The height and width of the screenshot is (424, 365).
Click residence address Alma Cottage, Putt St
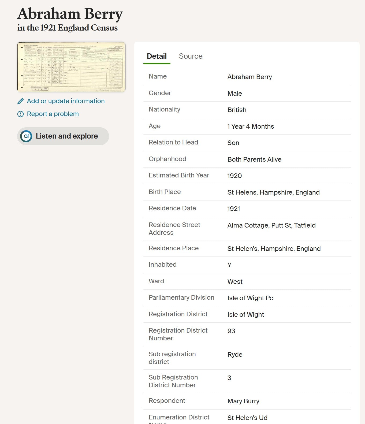[x=271, y=225]
